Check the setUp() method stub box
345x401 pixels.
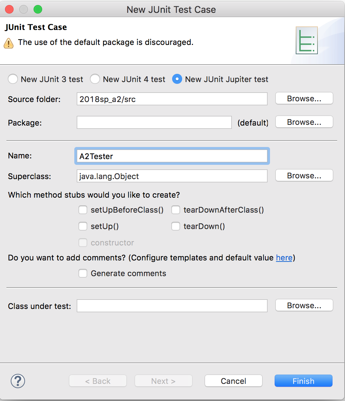(x=83, y=227)
